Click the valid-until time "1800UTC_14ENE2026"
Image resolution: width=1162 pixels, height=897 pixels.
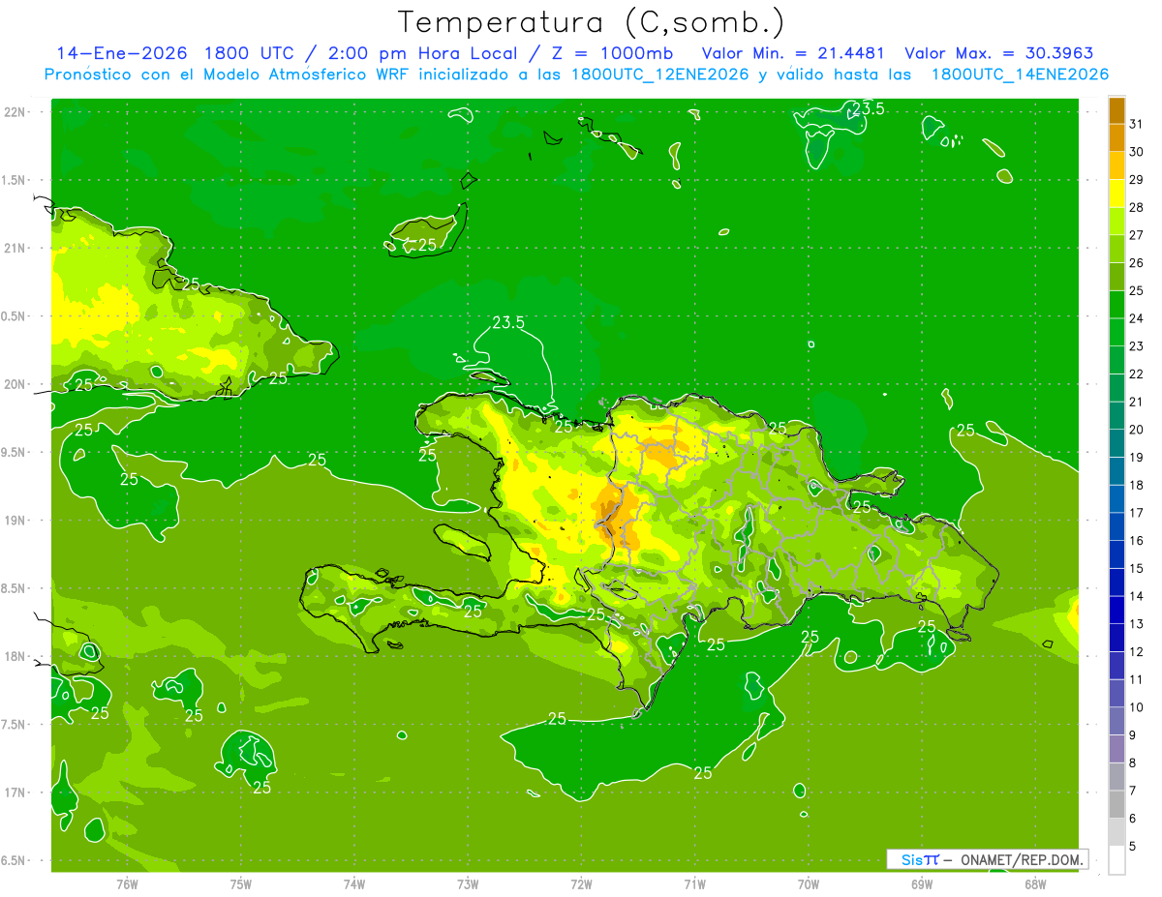pos(1020,75)
